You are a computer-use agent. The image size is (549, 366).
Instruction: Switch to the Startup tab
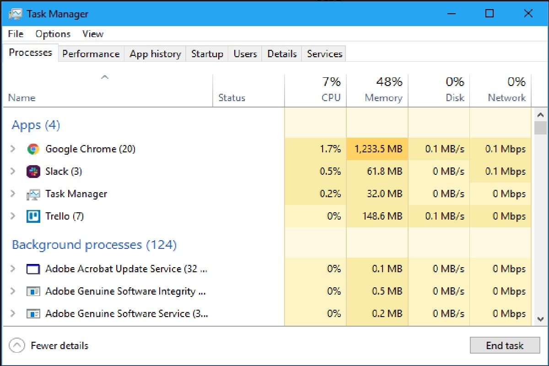click(207, 54)
